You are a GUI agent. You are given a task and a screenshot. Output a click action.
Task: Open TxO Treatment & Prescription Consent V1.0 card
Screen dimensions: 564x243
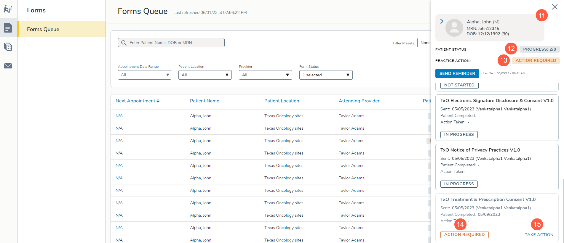coord(497,218)
